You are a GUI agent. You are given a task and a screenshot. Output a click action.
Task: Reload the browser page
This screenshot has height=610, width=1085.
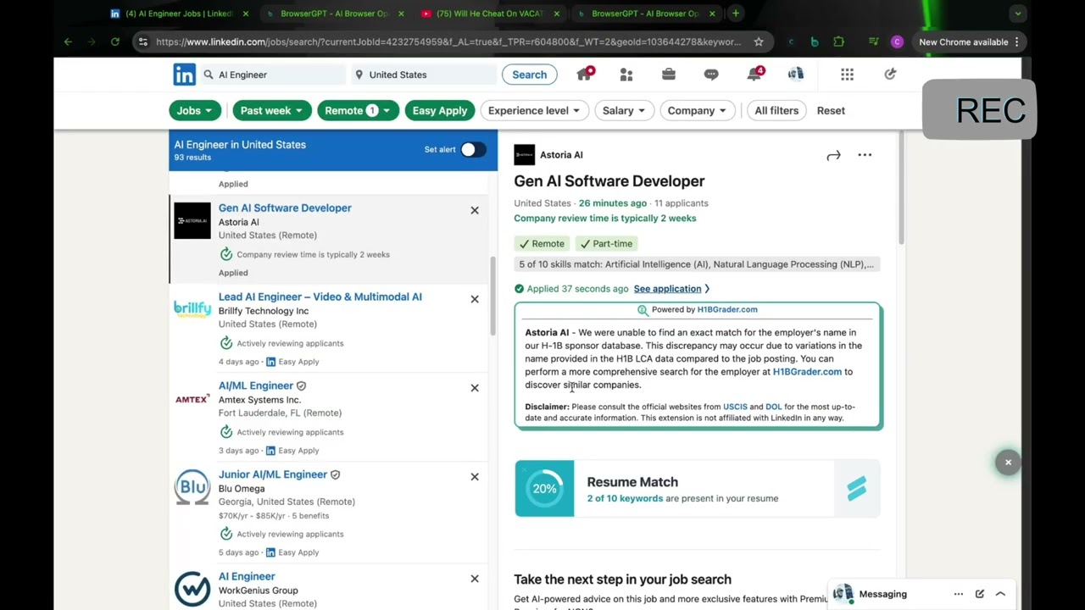(x=115, y=42)
